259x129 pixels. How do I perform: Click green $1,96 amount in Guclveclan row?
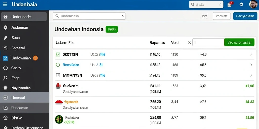(250, 86)
